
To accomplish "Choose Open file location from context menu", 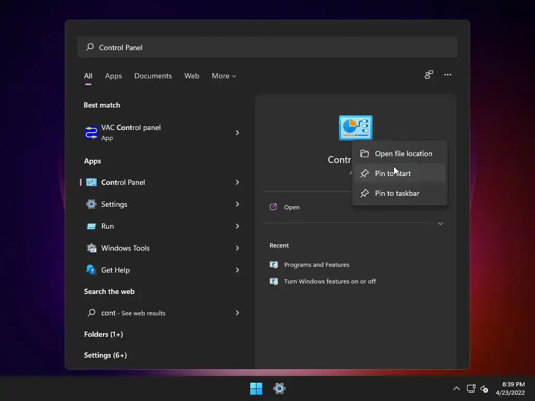I will [400, 154].
